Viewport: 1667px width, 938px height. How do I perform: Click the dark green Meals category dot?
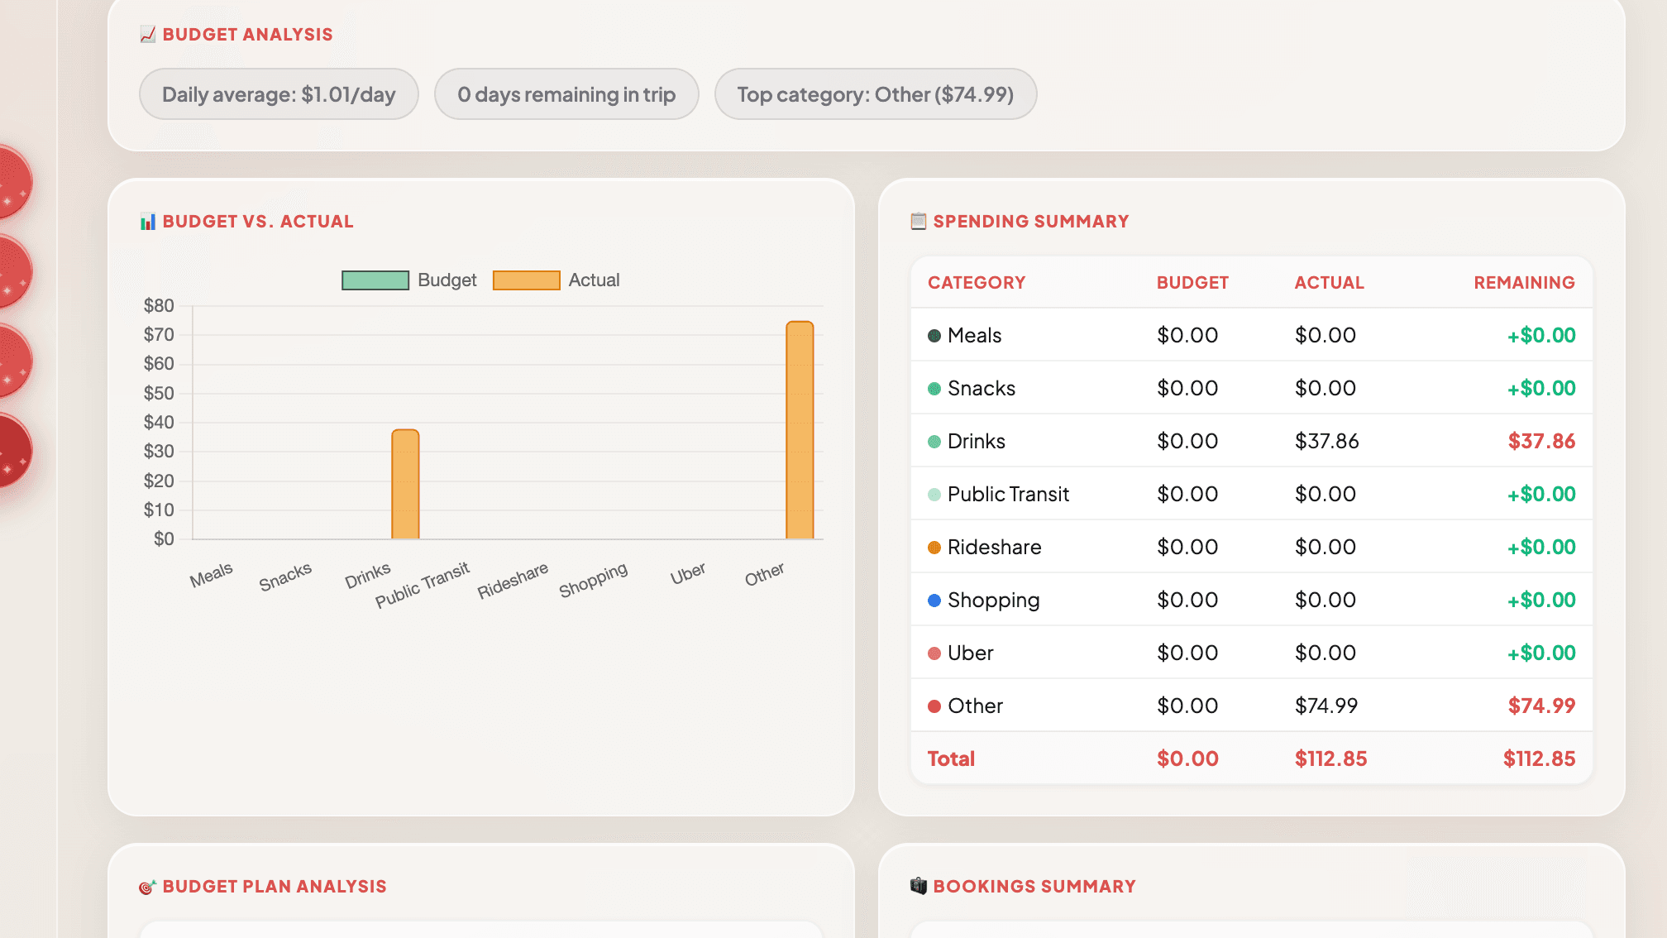(x=934, y=336)
